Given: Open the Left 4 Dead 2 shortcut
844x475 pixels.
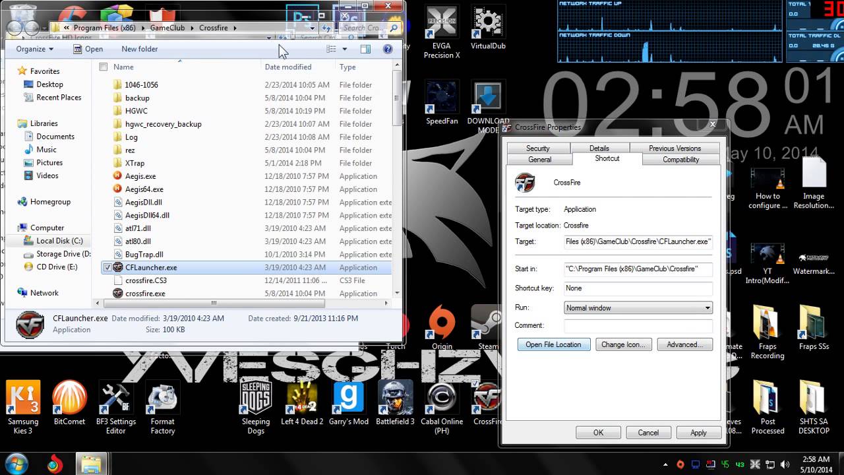Looking at the screenshot, I should [x=302, y=402].
